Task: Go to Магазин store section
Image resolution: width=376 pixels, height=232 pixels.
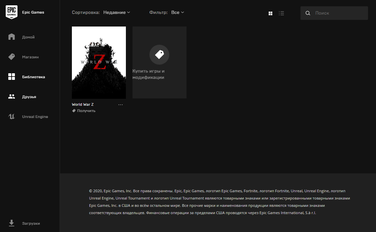Action: [30, 57]
